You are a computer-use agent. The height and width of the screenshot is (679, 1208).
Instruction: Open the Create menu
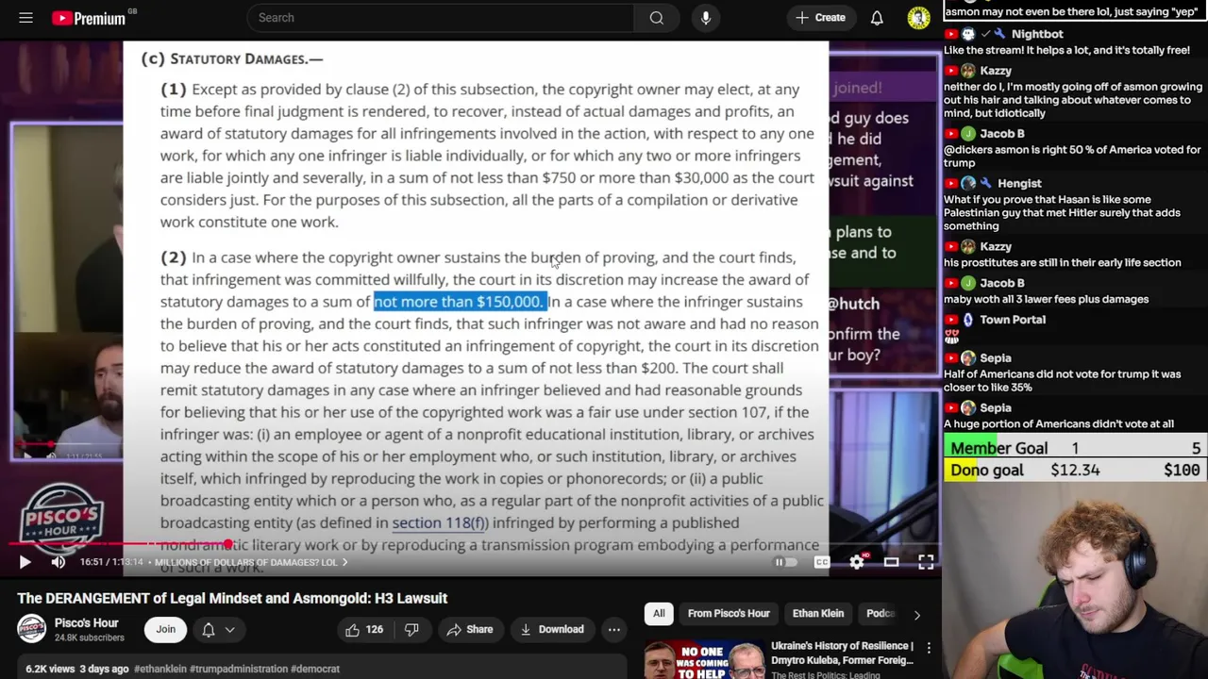tap(820, 18)
